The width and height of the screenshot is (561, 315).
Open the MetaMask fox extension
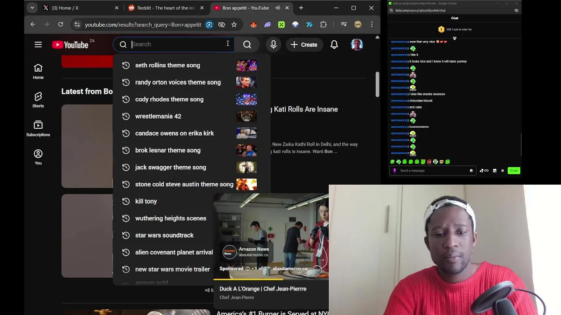pos(253,24)
